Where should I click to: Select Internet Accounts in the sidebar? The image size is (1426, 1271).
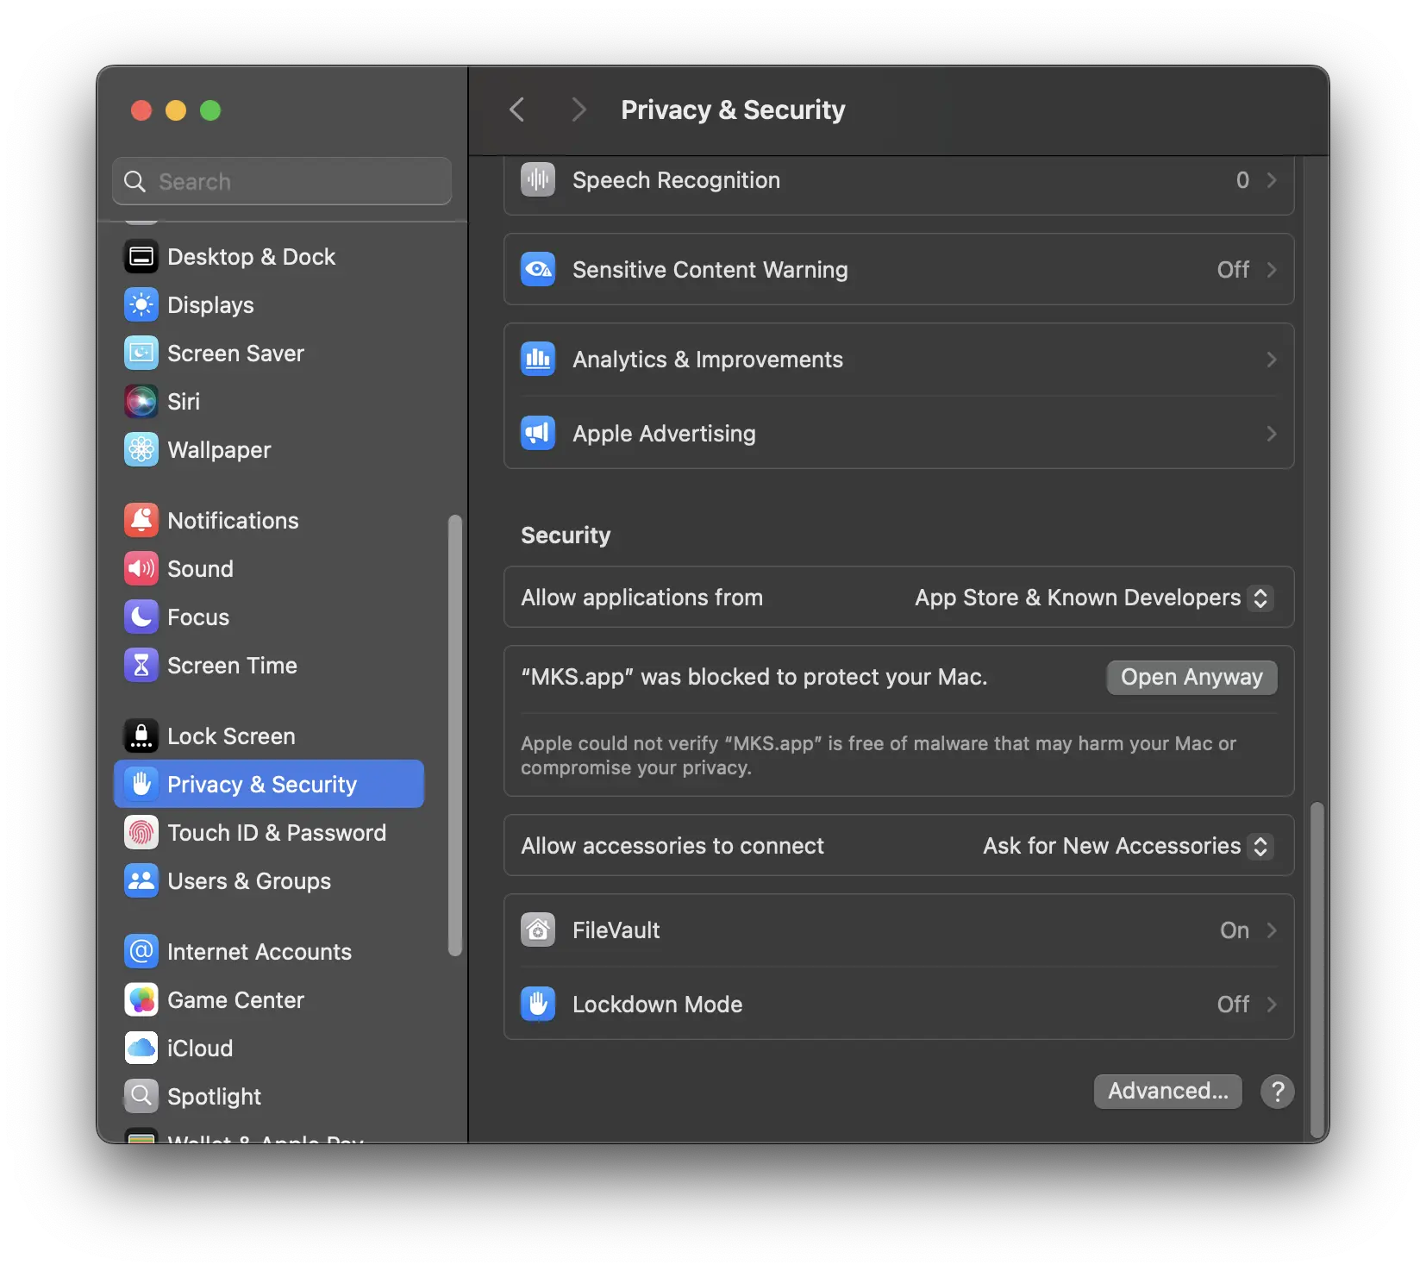[269, 952]
